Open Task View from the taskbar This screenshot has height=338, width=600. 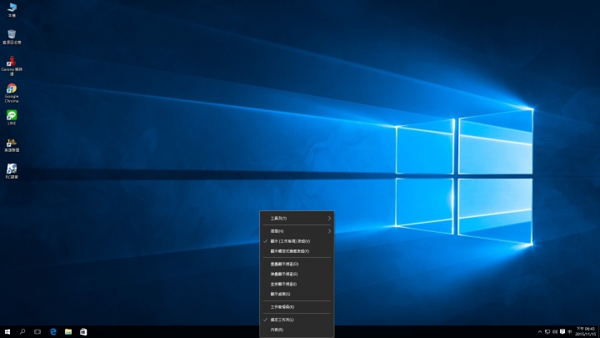(x=37, y=332)
